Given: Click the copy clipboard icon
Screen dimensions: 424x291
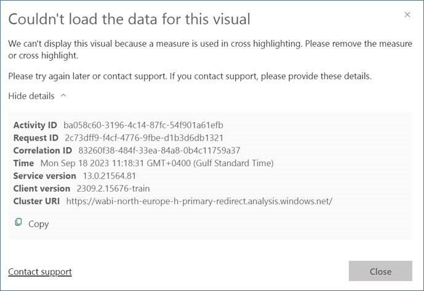Looking at the screenshot, I should [18, 222].
